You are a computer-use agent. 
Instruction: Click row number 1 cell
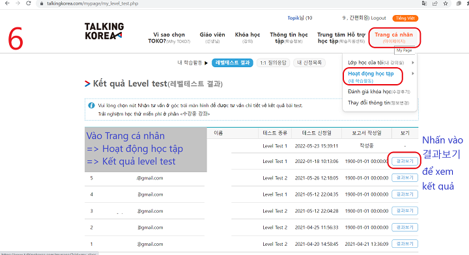(x=92, y=244)
